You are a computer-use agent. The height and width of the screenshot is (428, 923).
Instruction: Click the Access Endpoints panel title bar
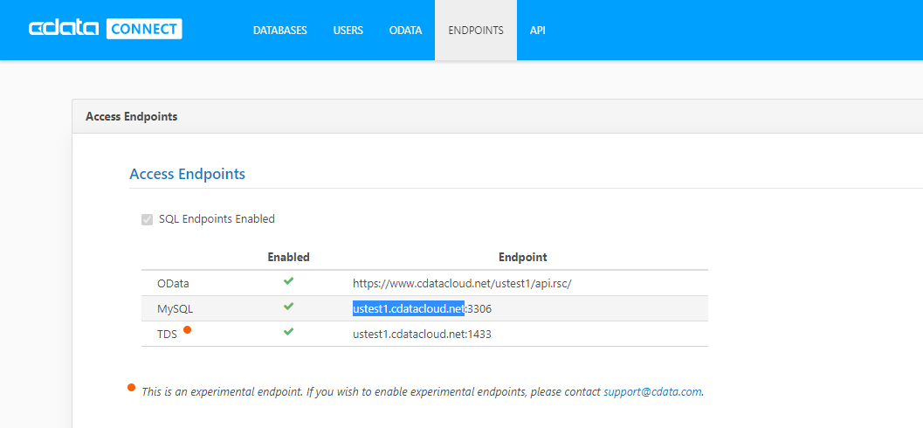(x=498, y=116)
